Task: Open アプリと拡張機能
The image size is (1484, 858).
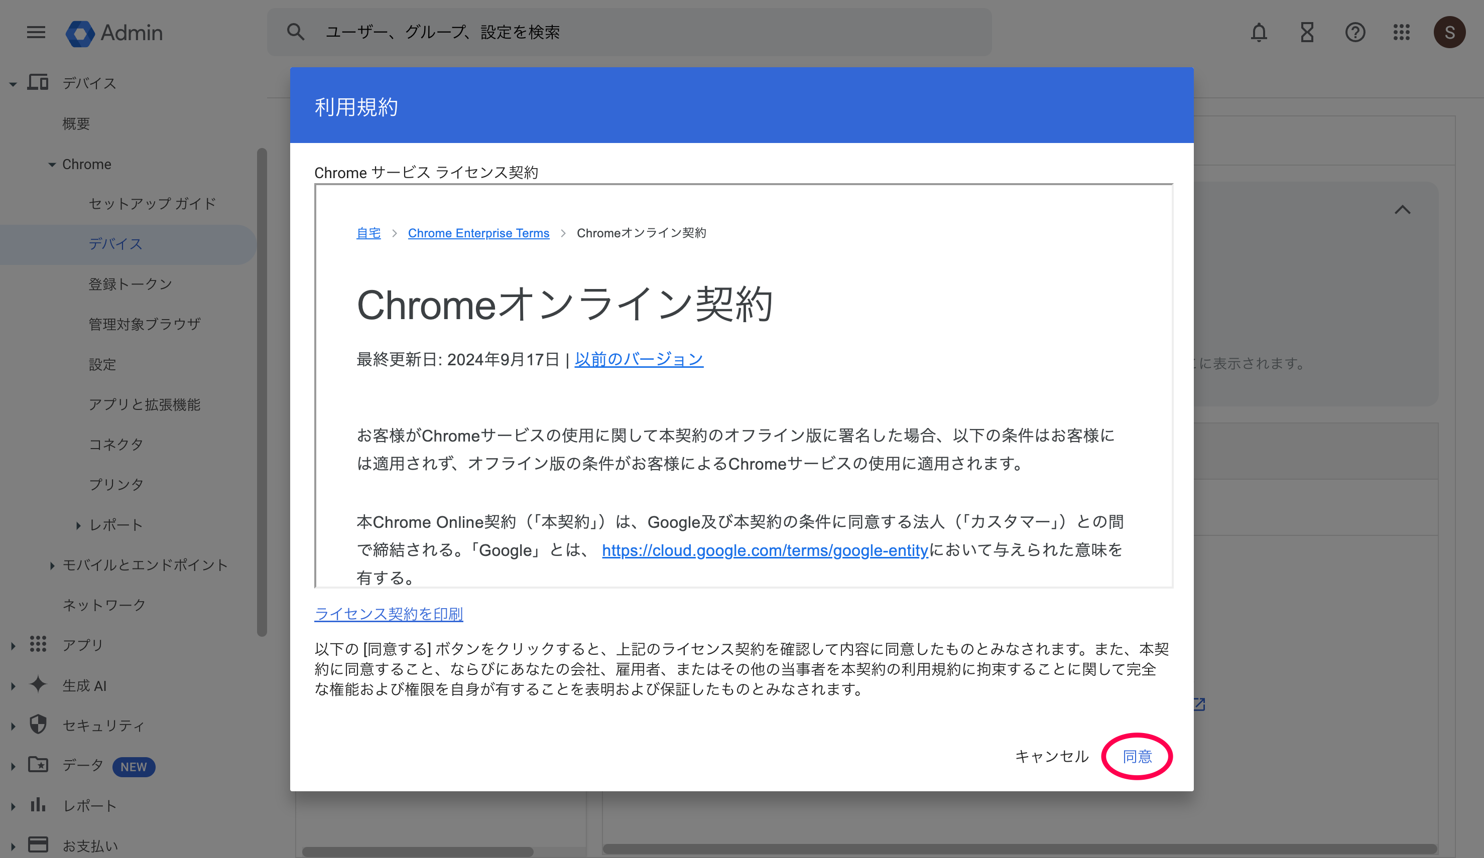Action: click(144, 404)
